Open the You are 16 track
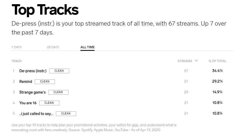This screenshot has width=235, height=140. (x=28, y=103)
